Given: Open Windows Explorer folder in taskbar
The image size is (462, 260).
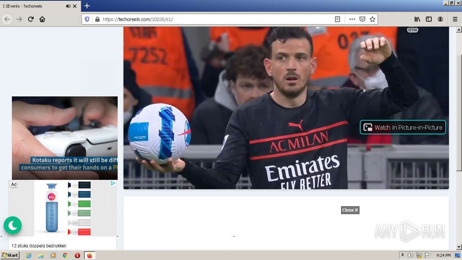Looking at the screenshot, I should click(41, 255).
